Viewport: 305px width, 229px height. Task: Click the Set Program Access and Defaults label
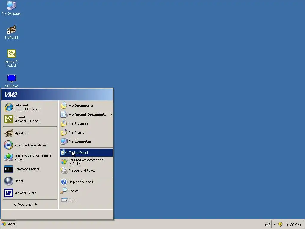[x=86, y=162]
